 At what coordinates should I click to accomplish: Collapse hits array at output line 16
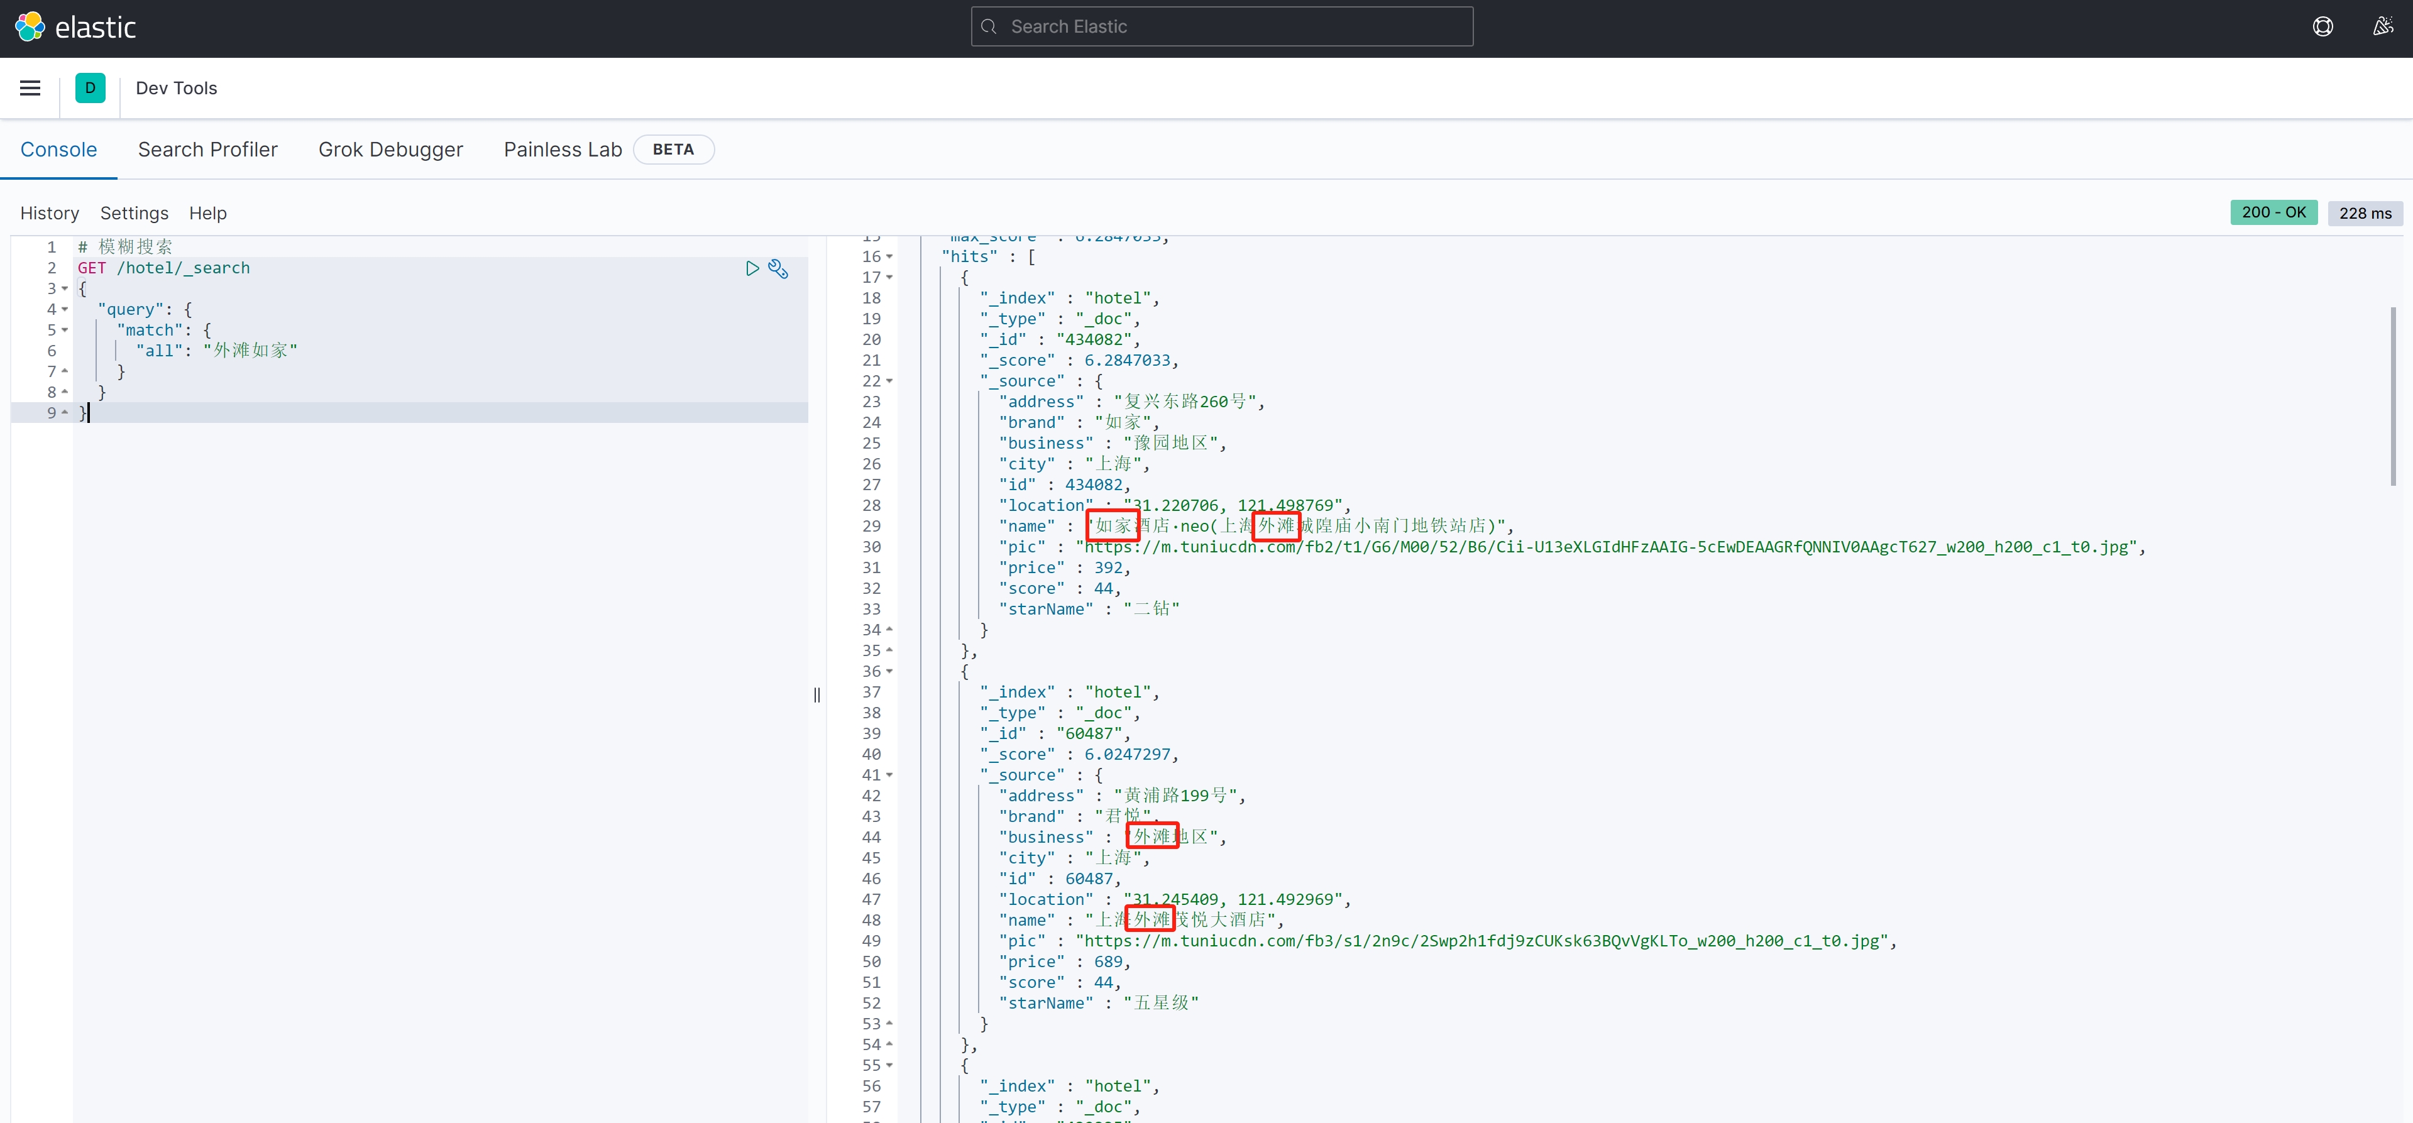pyautogui.click(x=889, y=256)
